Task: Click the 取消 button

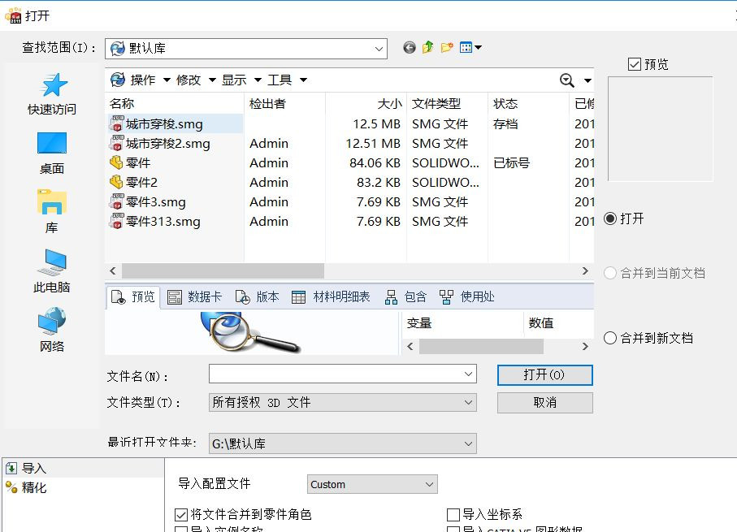Action: coord(544,403)
